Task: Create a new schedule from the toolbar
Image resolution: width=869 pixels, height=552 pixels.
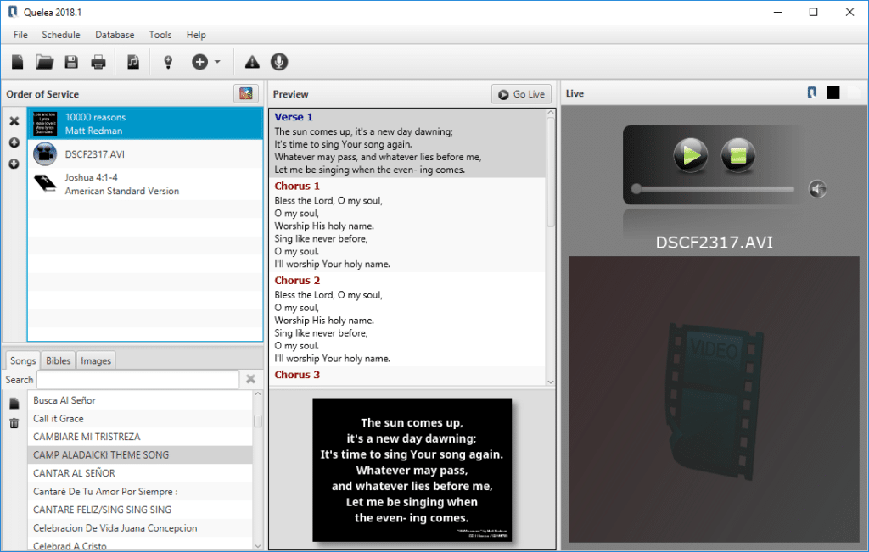Action: 18,62
